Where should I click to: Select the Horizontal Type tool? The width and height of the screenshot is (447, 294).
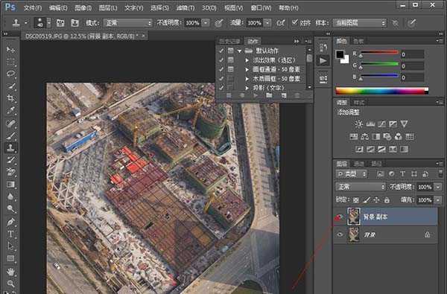[11, 234]
